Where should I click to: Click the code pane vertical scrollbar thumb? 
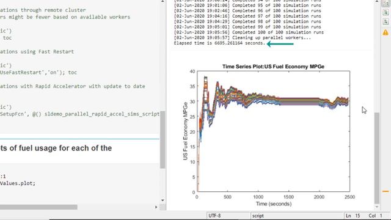tap(163, 140)
